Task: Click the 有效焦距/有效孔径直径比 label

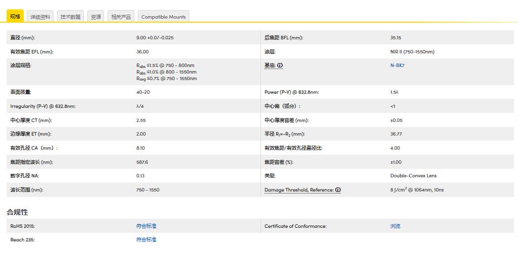Action: 293,148
